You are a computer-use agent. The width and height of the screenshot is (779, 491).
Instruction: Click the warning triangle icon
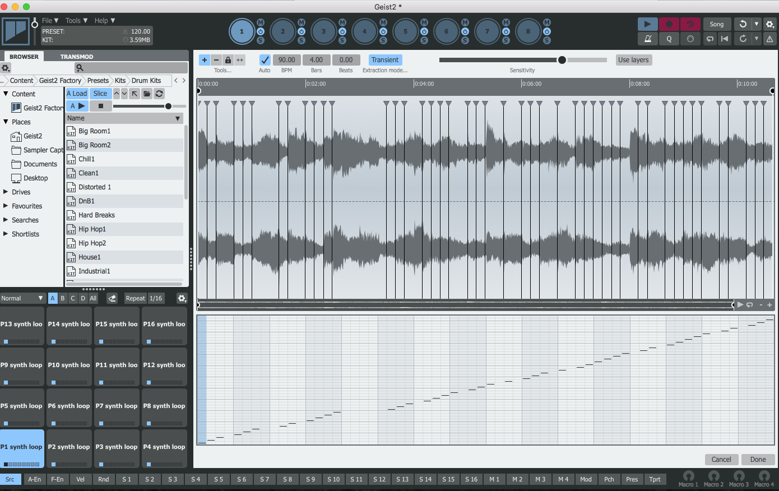pyautogui.click(x=769, y=39)
